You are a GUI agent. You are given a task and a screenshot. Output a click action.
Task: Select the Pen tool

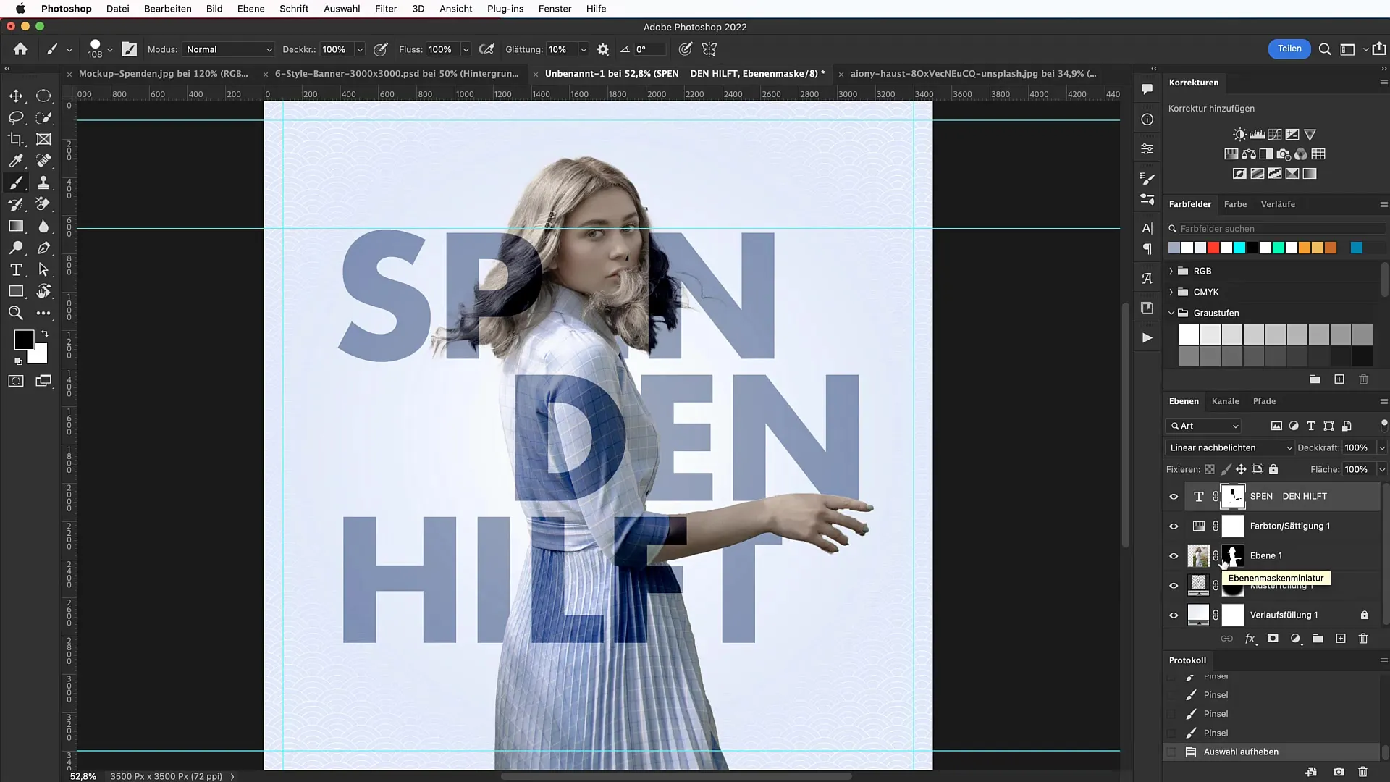[43, 248]
